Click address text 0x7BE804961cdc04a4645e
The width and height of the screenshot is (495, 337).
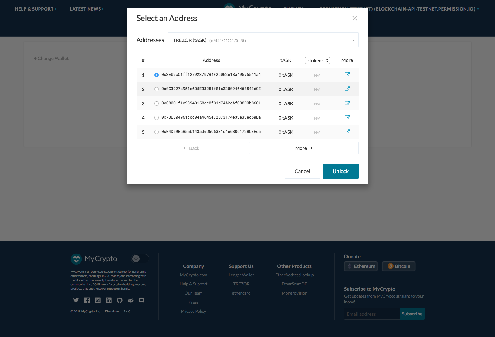(x=211, y=117)
